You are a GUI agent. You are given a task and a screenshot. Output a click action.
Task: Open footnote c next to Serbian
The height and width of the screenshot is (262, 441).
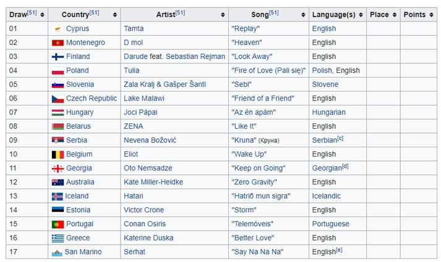[x=340, y=139]
